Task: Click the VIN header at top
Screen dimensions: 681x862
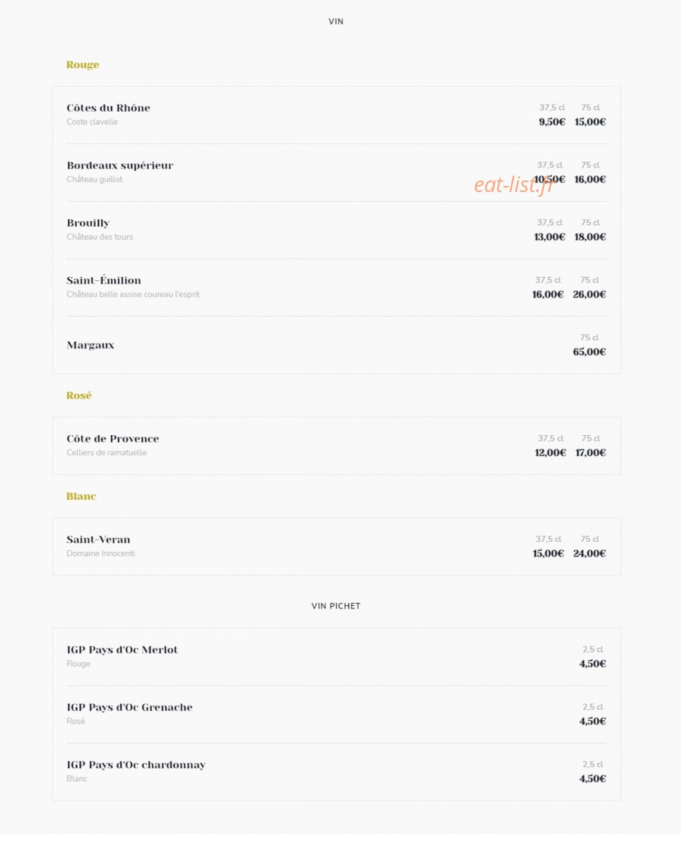Action: [336, 21]
